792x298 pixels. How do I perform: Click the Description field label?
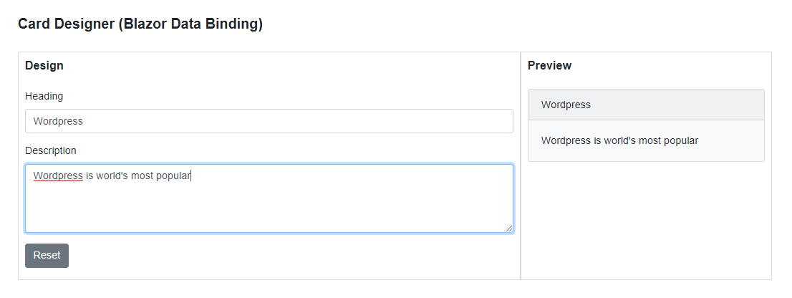[x=50, y=150]
